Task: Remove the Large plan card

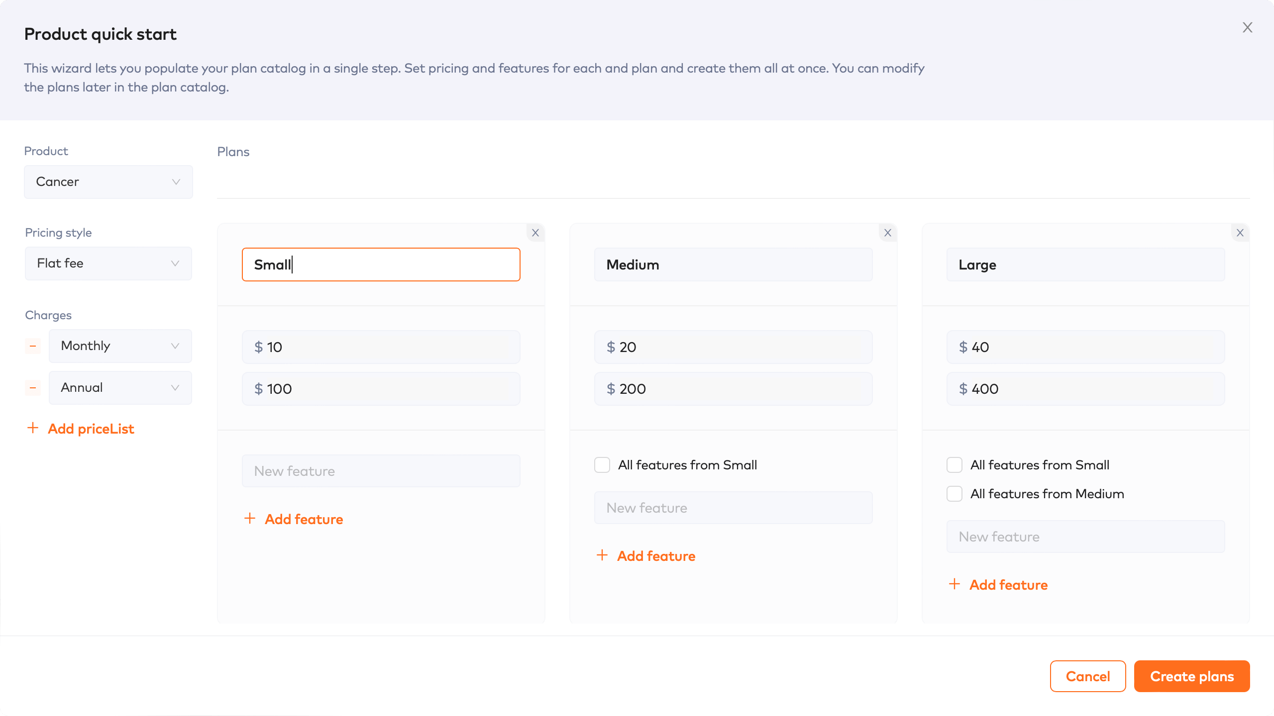Action: coord(1240,233)
